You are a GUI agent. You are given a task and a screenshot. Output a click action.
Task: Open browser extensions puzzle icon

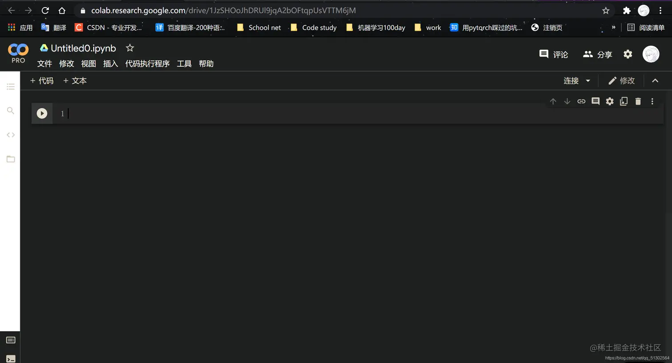[x=627, y=10]
